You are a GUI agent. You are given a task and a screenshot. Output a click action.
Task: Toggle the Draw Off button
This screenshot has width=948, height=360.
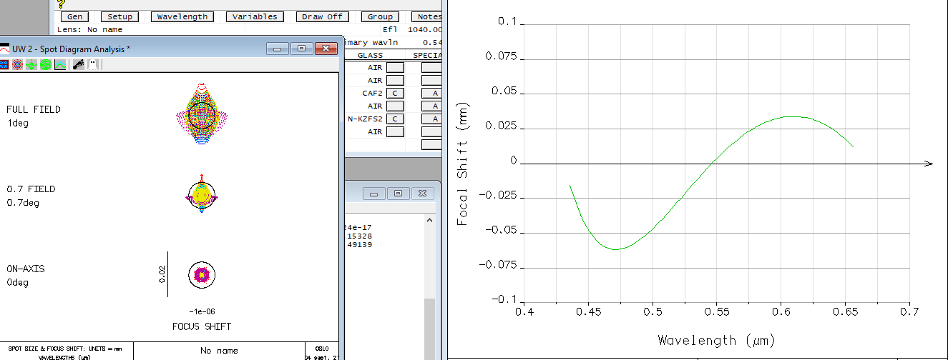point(322,16)
